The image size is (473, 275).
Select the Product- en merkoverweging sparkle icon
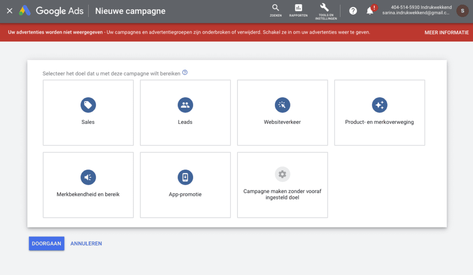click(379, 105)
